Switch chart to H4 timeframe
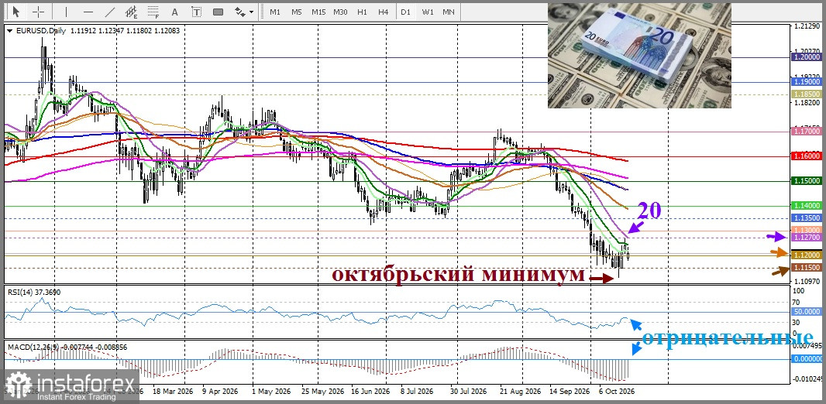826x404 pixels. (383, 12)
